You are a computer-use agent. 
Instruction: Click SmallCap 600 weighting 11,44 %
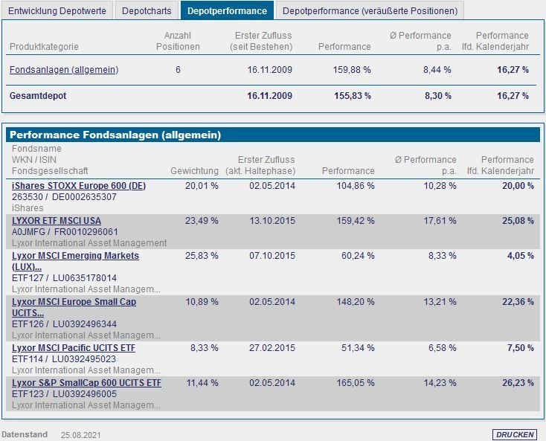pos(202,383)
